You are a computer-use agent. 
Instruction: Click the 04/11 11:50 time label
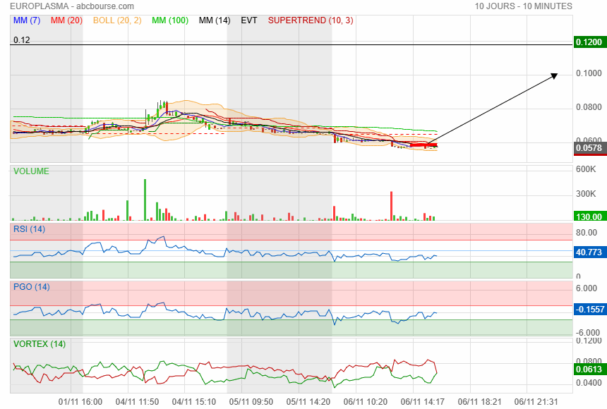137,402
